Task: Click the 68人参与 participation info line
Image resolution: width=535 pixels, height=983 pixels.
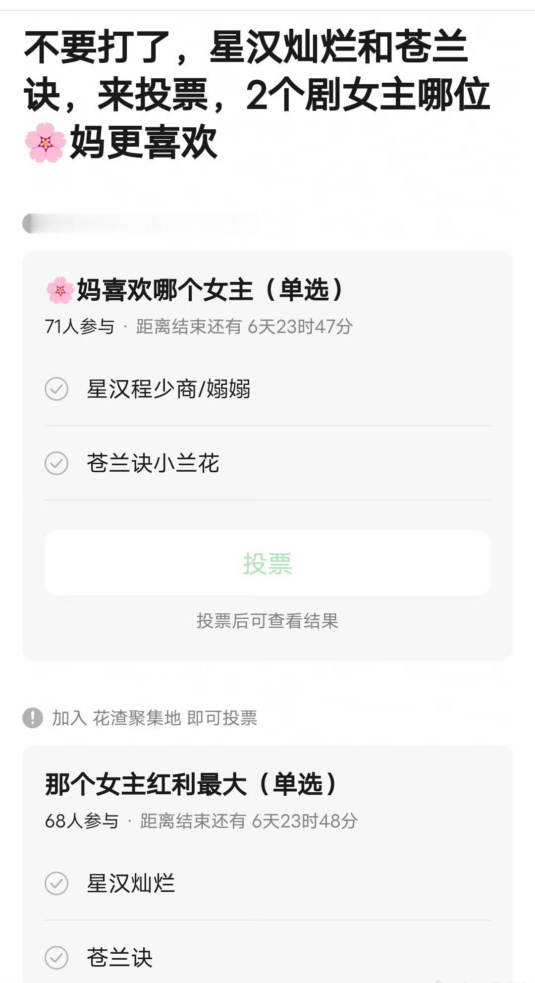Action: pos(201,821)
